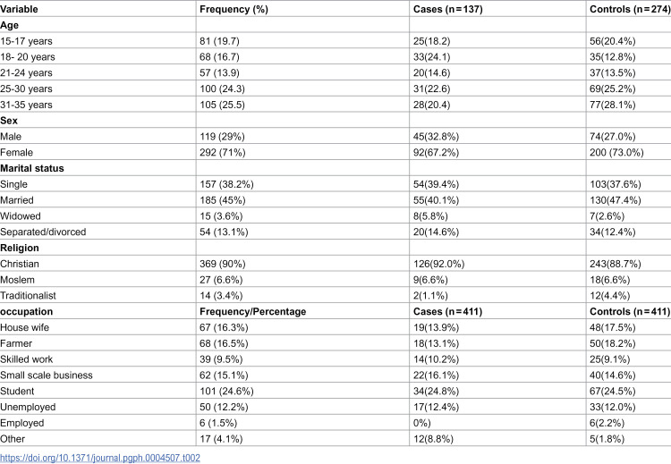
Task: Click the Small scale business row label
Action: pyautogui.click(x=47, y=375)
